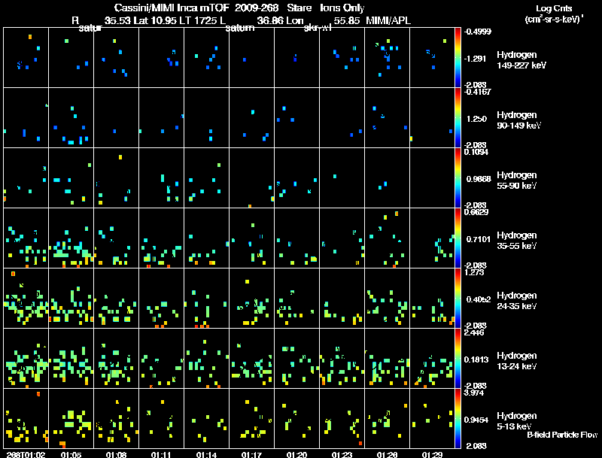This screenshot has width=602, height=458.
Task: Select the 'Hydrogen 35-55 keV' row label
Action: tap(517, 241)
